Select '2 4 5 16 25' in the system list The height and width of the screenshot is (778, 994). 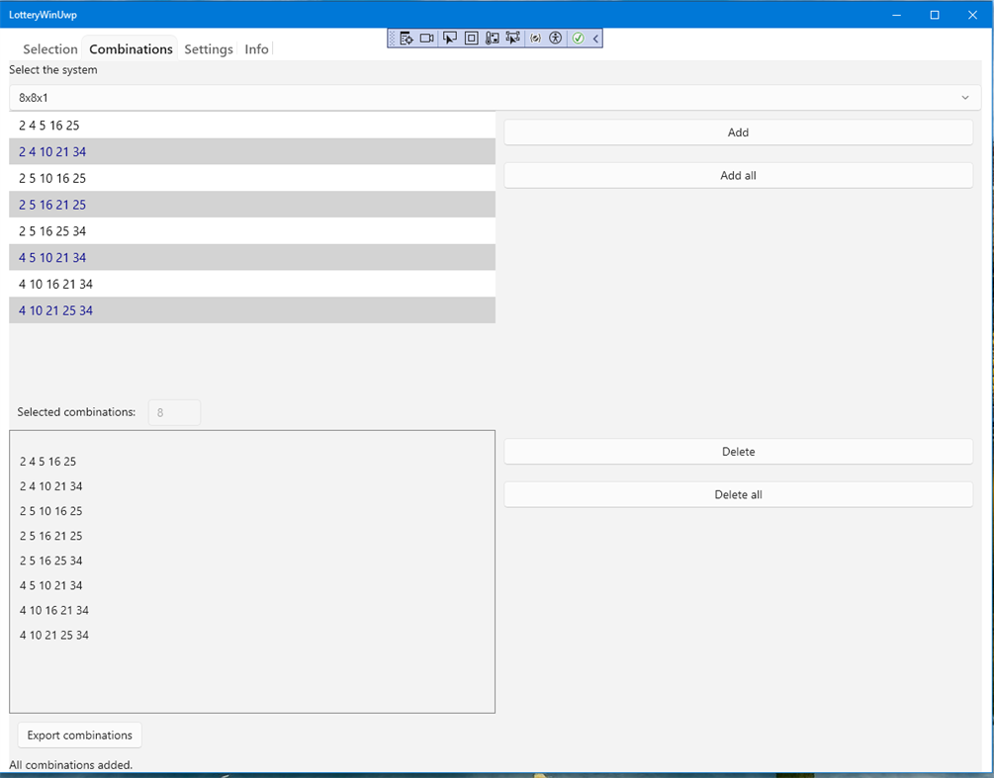pyautogui.click(x=252, y=126)
